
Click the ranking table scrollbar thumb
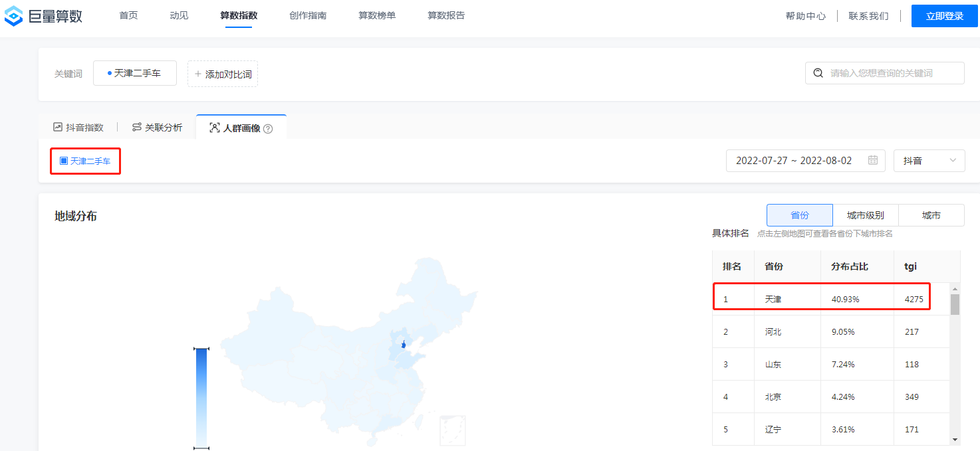click(x=955, y=305)
